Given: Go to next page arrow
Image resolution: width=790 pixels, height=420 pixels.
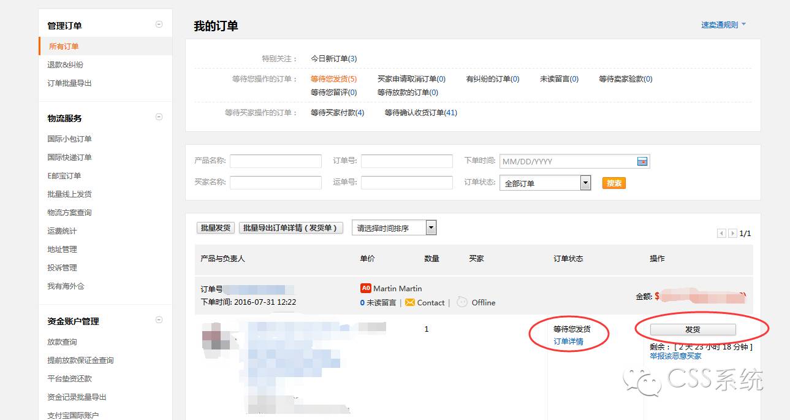Looking at the screenshot, I should click(x=732, y=234).
